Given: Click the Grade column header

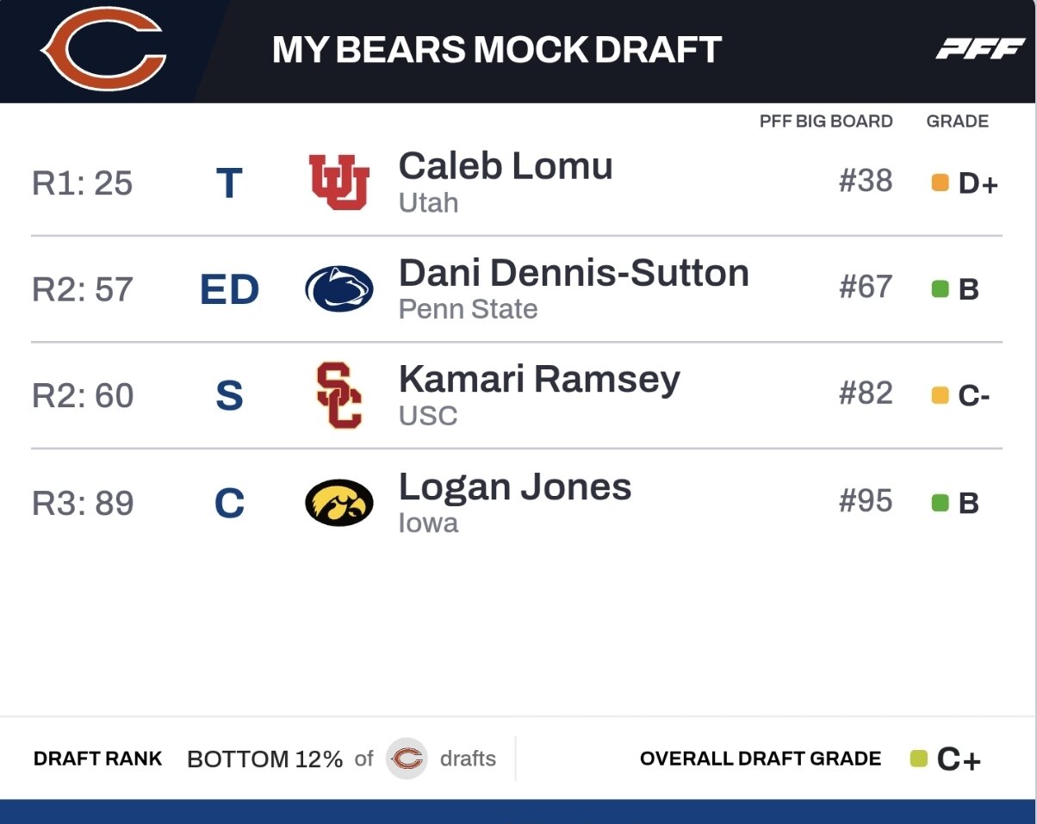Looking at the screenshot, I should [x=958, y=121].
